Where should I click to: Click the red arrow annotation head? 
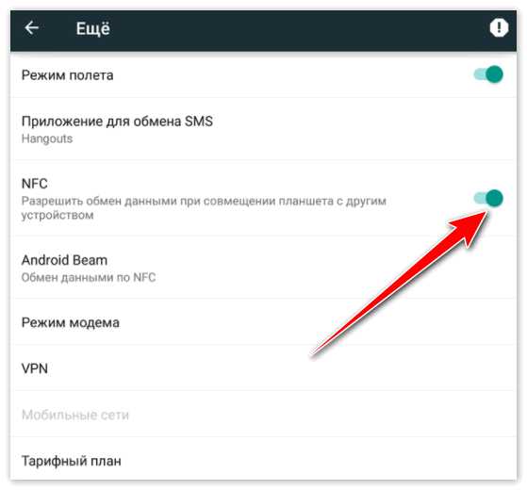[x=470, y=228]
